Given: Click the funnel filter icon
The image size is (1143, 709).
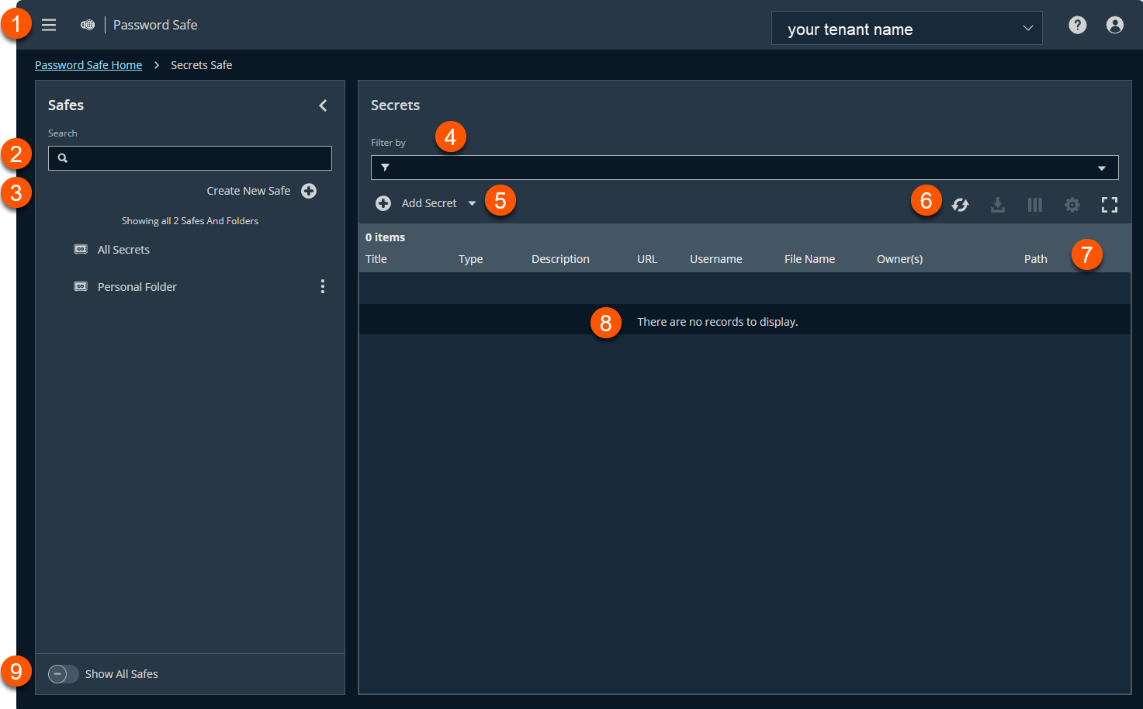Looking at the screenshot, I should (x=385, y=168).
